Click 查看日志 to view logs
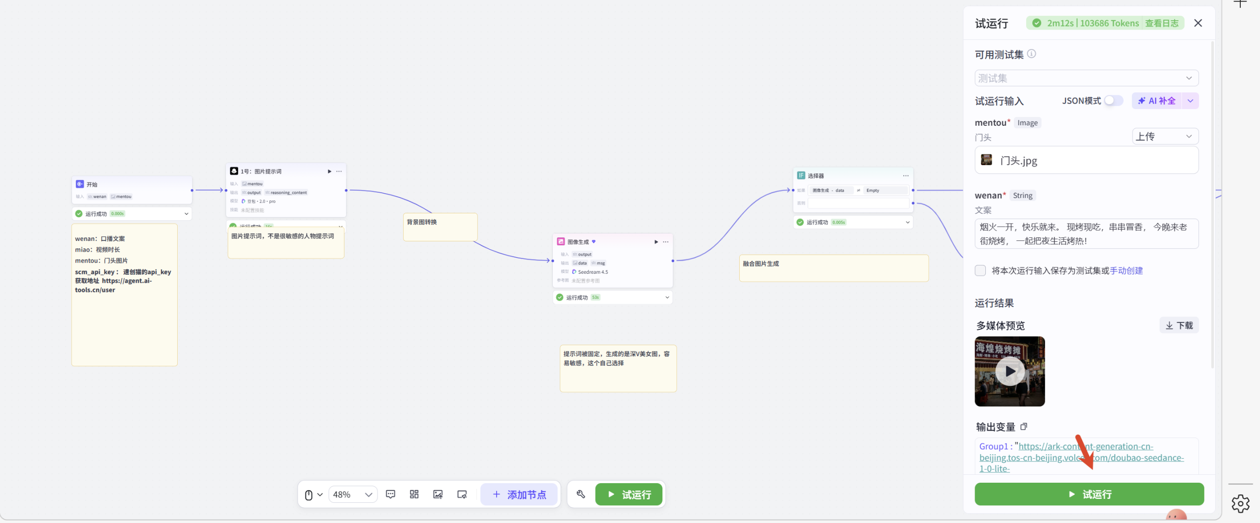The image size is (1260, 523). (1162, 23)
